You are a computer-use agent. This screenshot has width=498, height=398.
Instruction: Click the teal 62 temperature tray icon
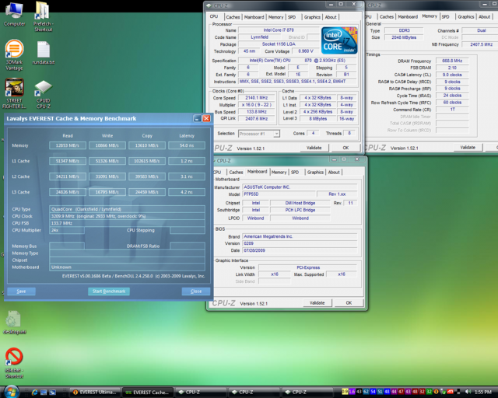(366, 392)
